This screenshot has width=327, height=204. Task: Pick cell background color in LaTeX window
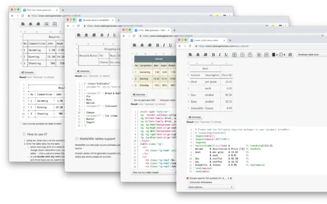pos(282,55)
